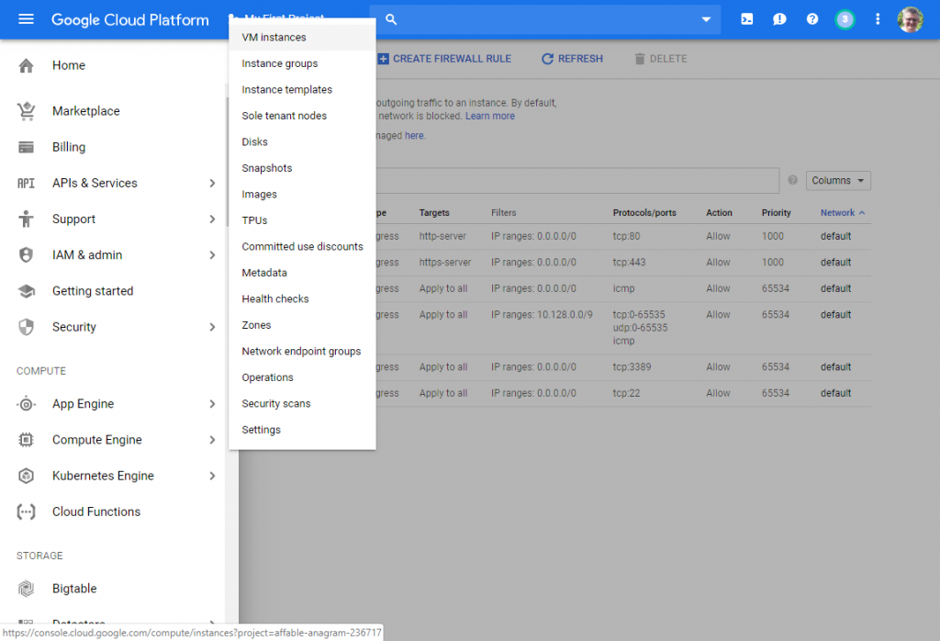
Task: Click the tcp:3389 protocol cell
Action: (632, 367)
